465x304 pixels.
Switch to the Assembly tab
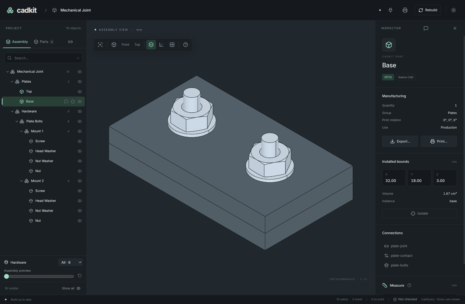pyautogui.click(x=17, y=42)
